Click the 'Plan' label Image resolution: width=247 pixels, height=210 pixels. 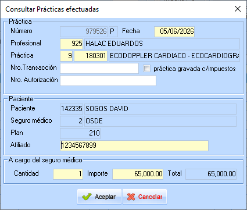(x=17, y=133)
